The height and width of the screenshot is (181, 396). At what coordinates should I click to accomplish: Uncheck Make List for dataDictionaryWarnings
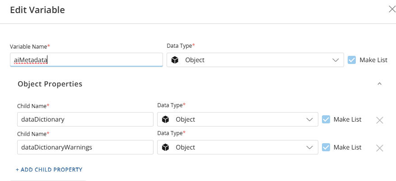pos(326,147)
